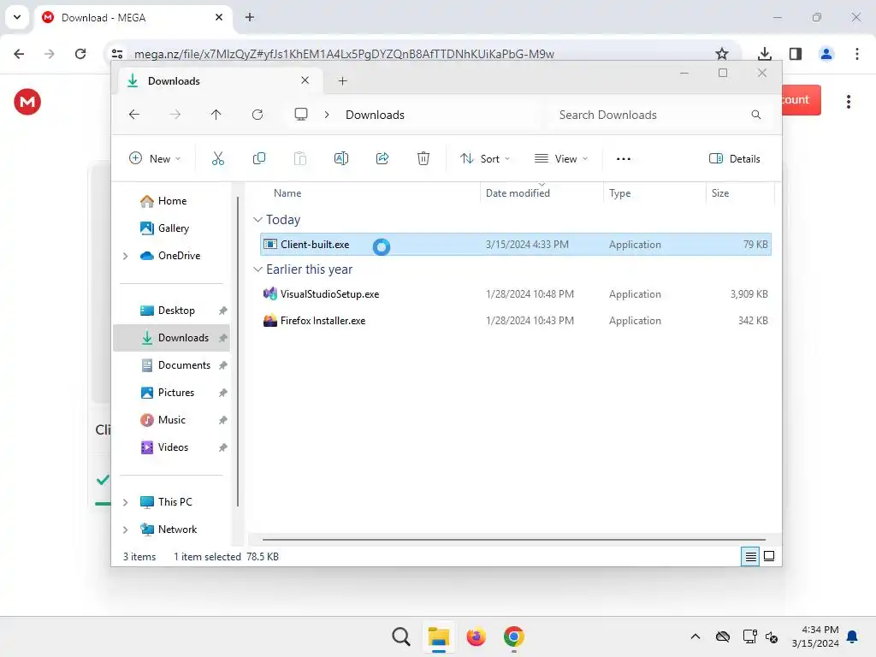Click the Rename icon in Explorer toolbar

click(x=340, y=158)
